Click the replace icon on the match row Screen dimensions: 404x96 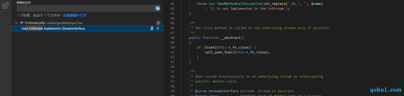click(x=152, y=29)
